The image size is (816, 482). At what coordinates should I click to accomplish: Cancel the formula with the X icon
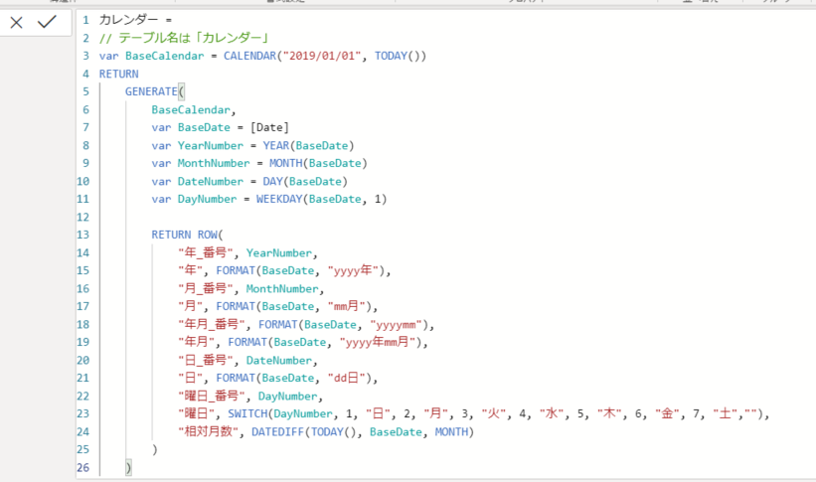16,23
